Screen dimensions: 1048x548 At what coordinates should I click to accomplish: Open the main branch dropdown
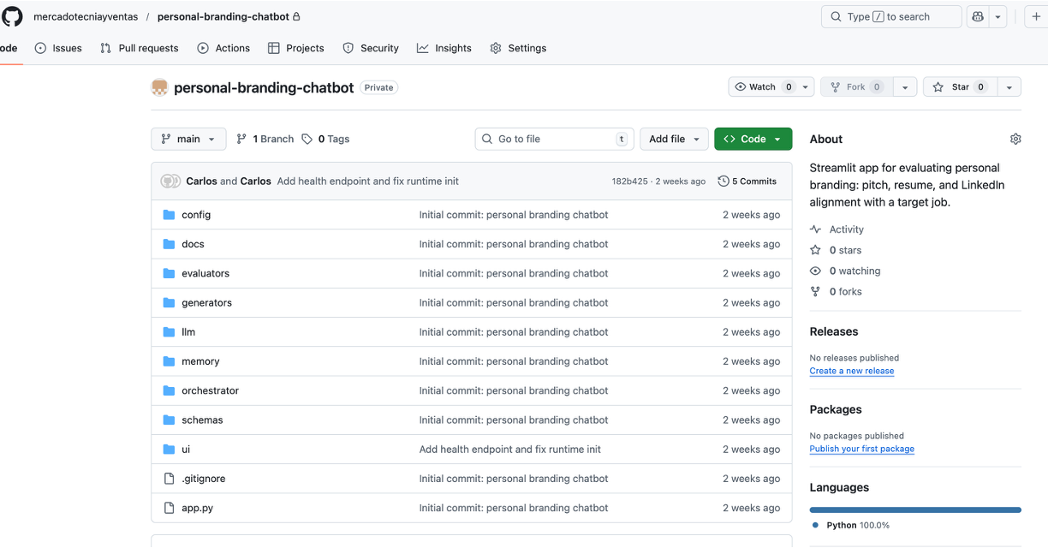(188, 139)
